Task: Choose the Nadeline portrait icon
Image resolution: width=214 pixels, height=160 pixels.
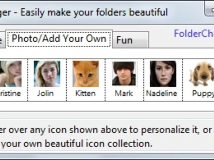Action: 163,74
